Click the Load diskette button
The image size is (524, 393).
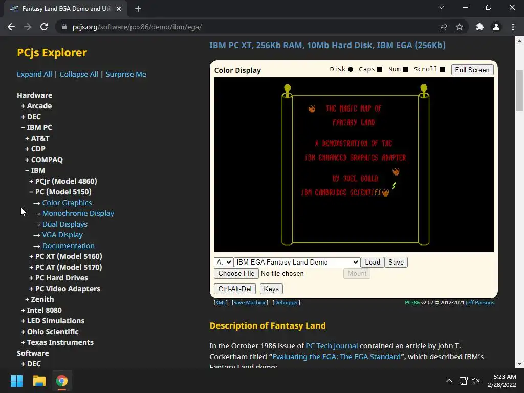pyautogui.click(x=373, y=262)
